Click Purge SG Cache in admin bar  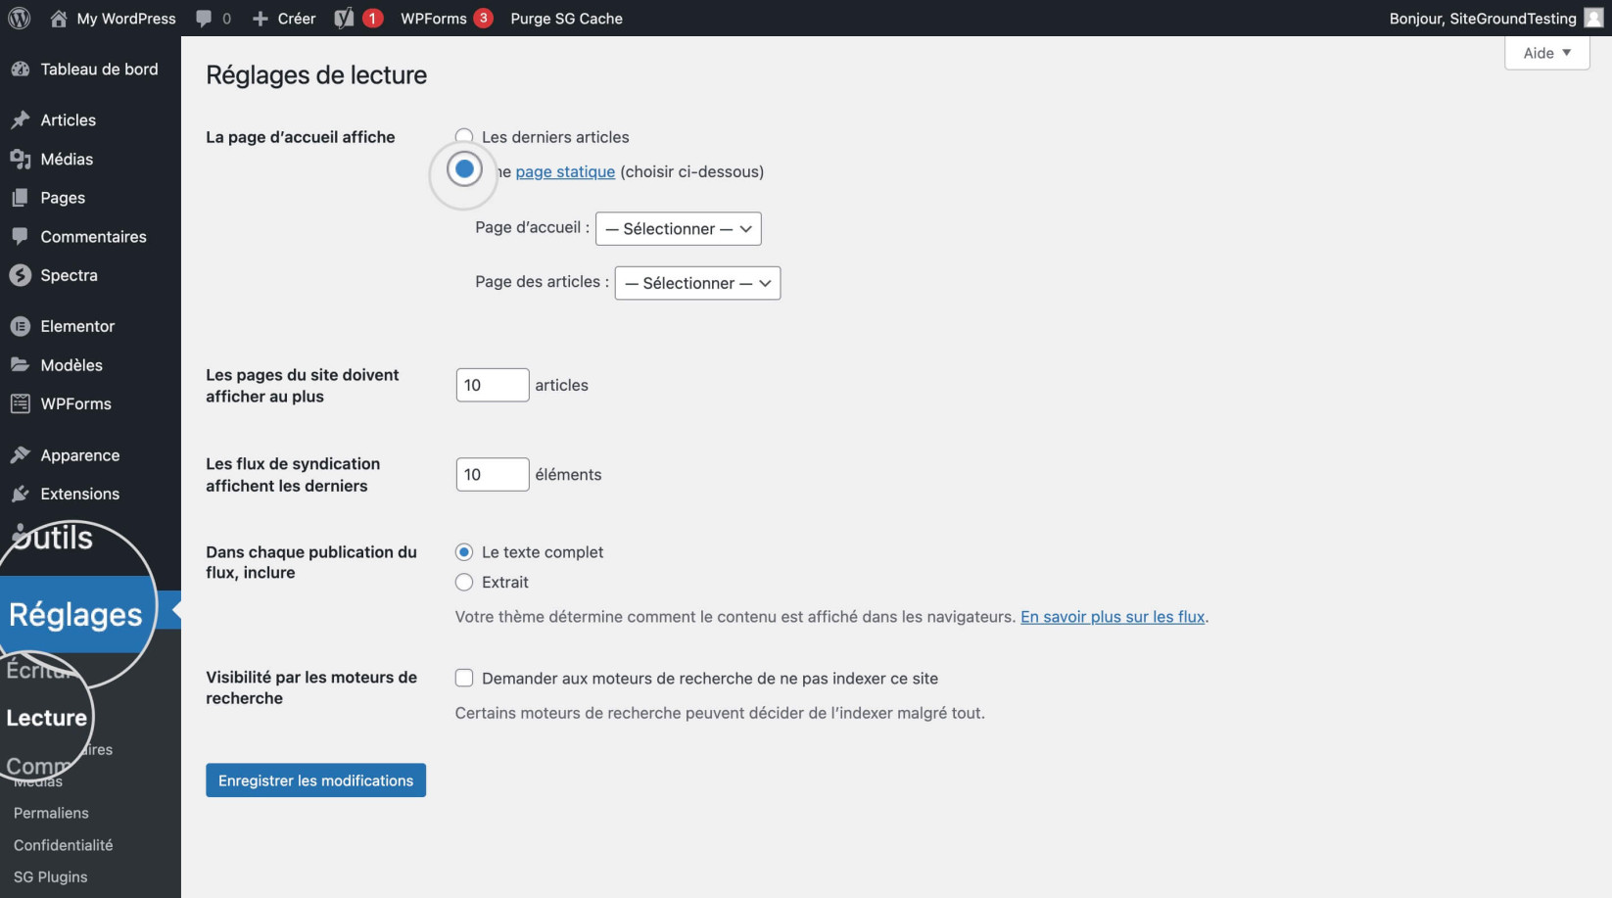566,19
